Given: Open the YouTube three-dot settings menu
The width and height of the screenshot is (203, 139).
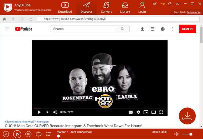Looking at the screenshot, I should click(x=173, y=29).
